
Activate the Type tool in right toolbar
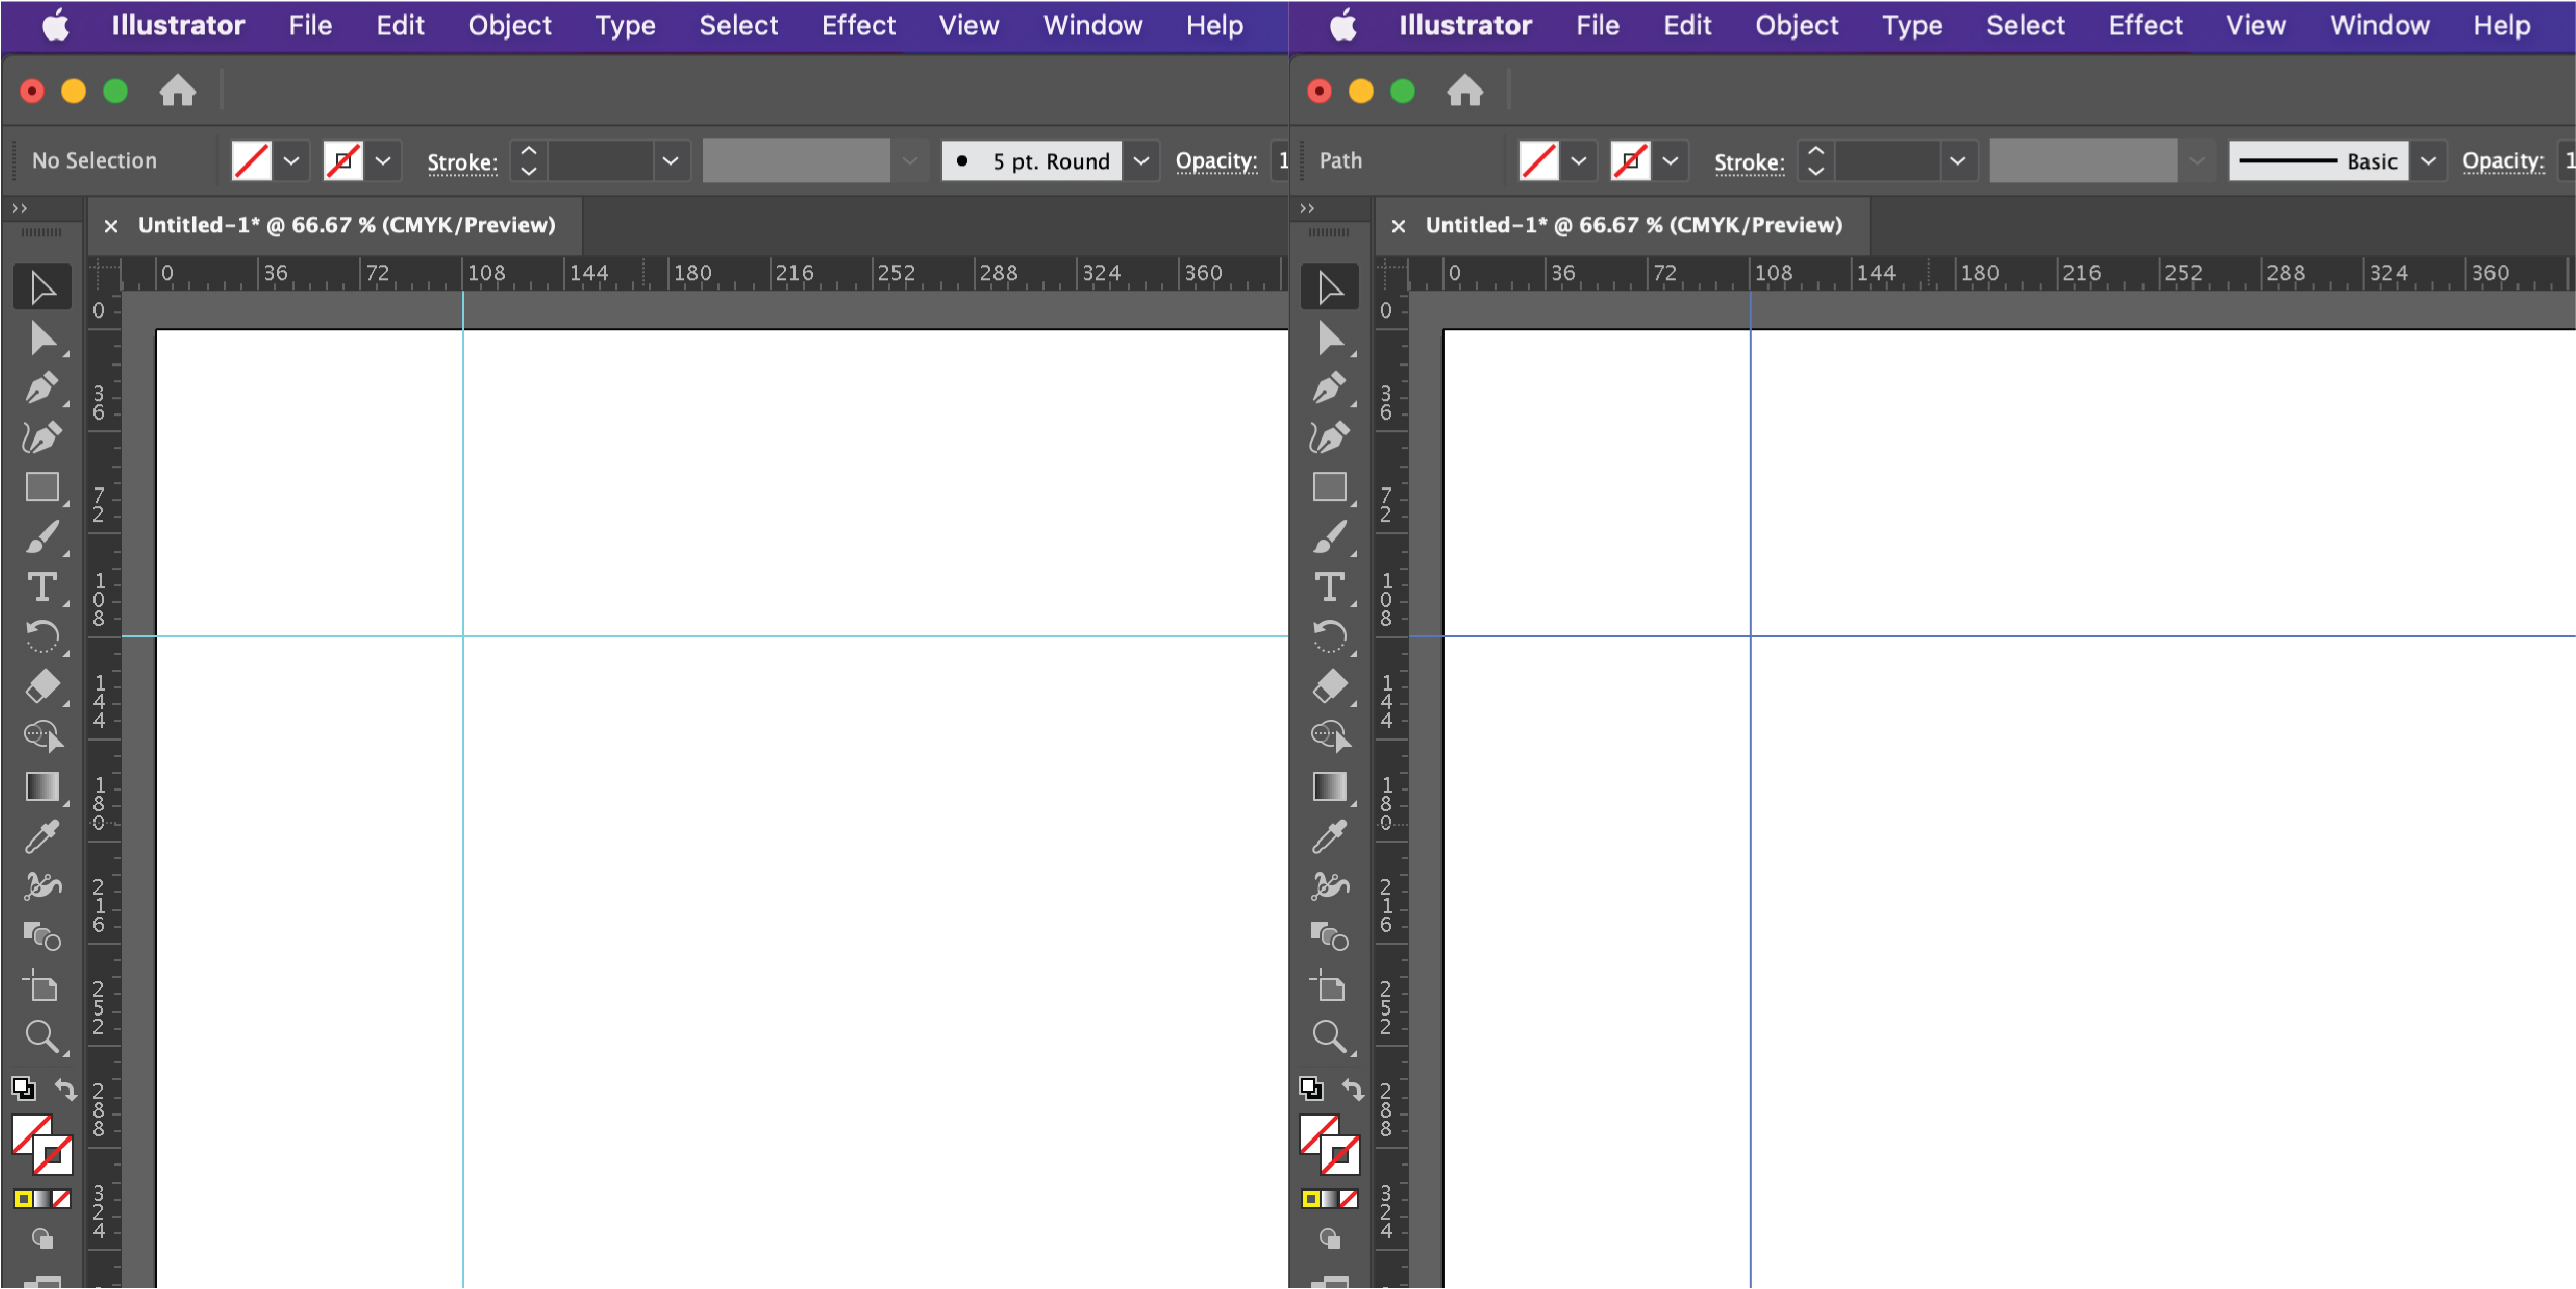pyautogui.click(x=1329, y=587)
